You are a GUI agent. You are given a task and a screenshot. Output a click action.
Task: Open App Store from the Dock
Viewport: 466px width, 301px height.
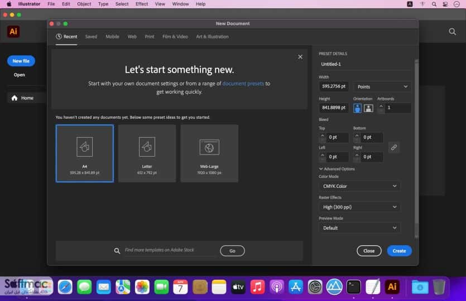[296, 287]
